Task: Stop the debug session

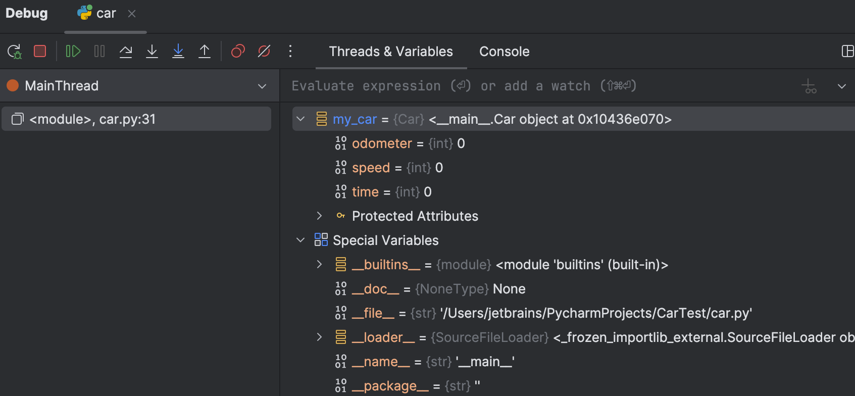Action: point(40,51)
